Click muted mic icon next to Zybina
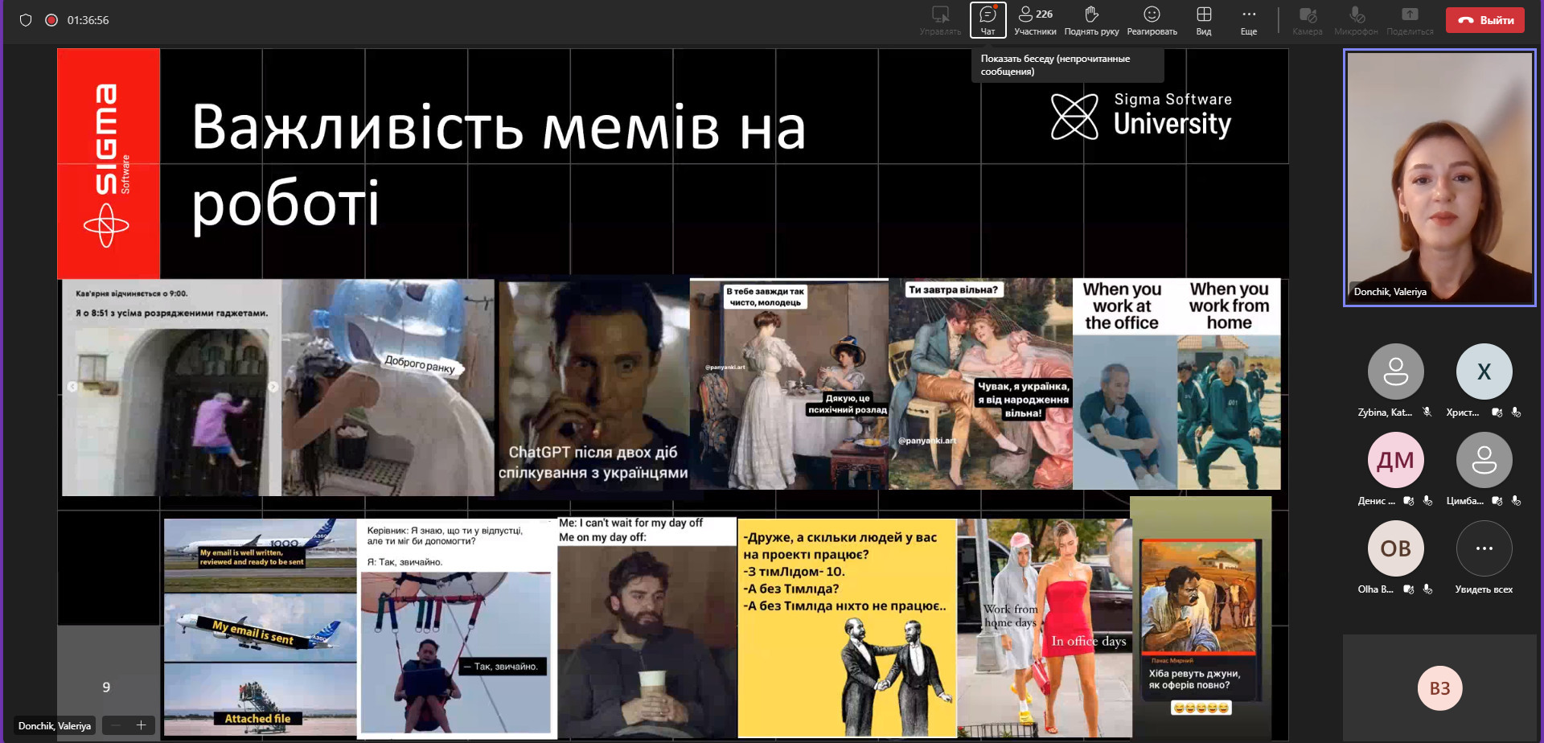Image resolution: width=1544 pixels, height=743 pixels. 1427,412
